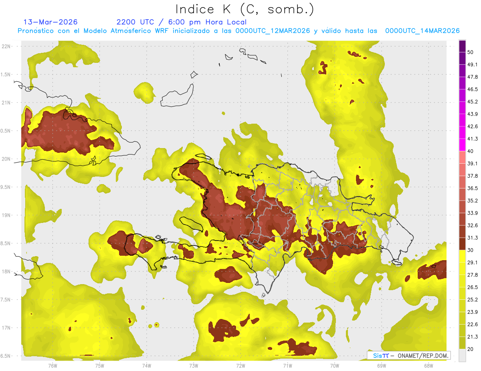Click the colorbar label "47.8"

click(473, 77)
